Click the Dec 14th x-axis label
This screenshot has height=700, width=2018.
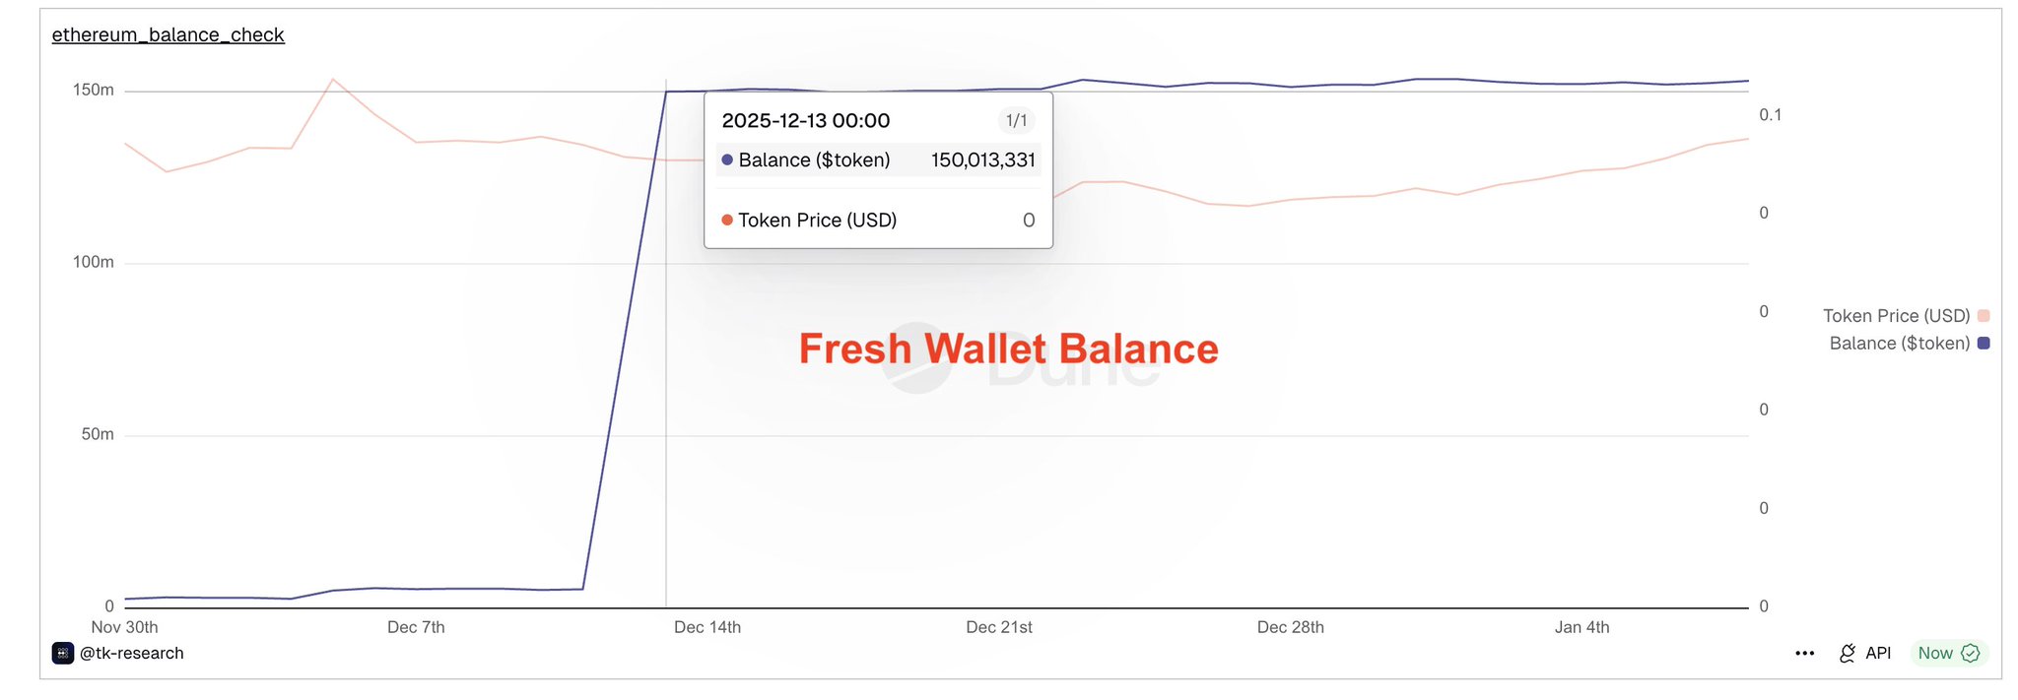706,627
